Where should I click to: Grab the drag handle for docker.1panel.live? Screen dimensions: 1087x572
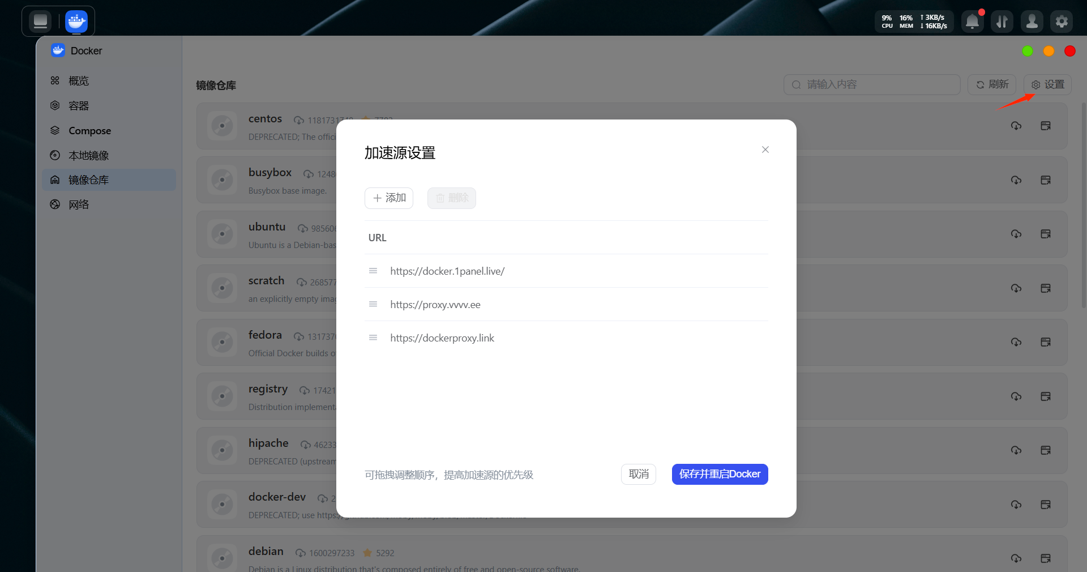coord(373,271)
